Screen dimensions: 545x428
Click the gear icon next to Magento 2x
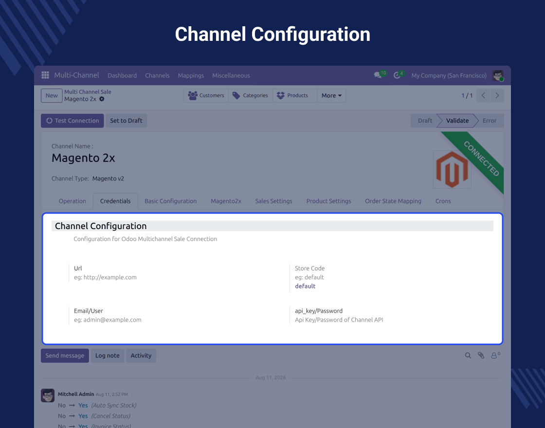pos(102,99)
